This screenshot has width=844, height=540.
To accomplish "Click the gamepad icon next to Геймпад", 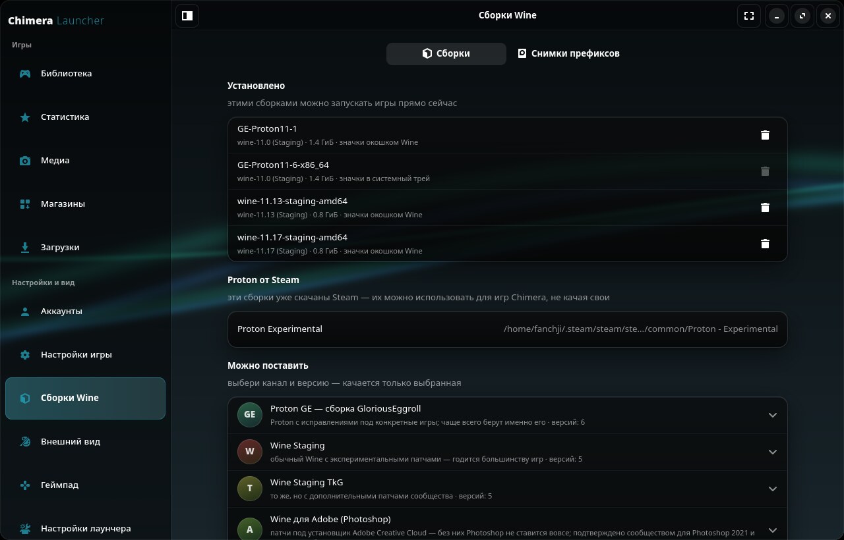I will coord(25,485).
